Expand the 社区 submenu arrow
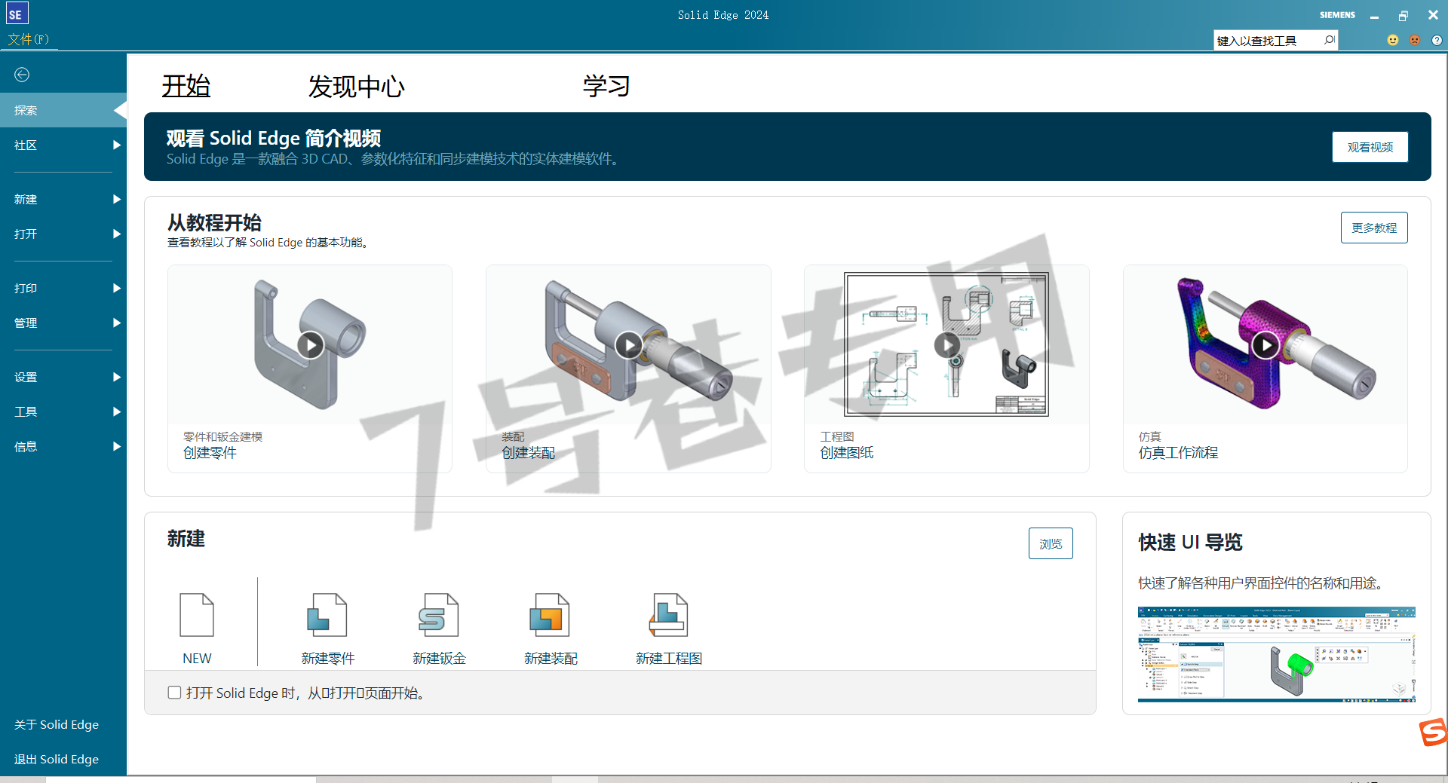The width and height of the screenshot is (1448, 783). (117, 145)
